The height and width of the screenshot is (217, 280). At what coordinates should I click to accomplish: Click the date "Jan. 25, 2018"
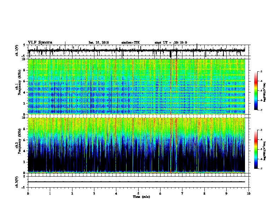99,43
